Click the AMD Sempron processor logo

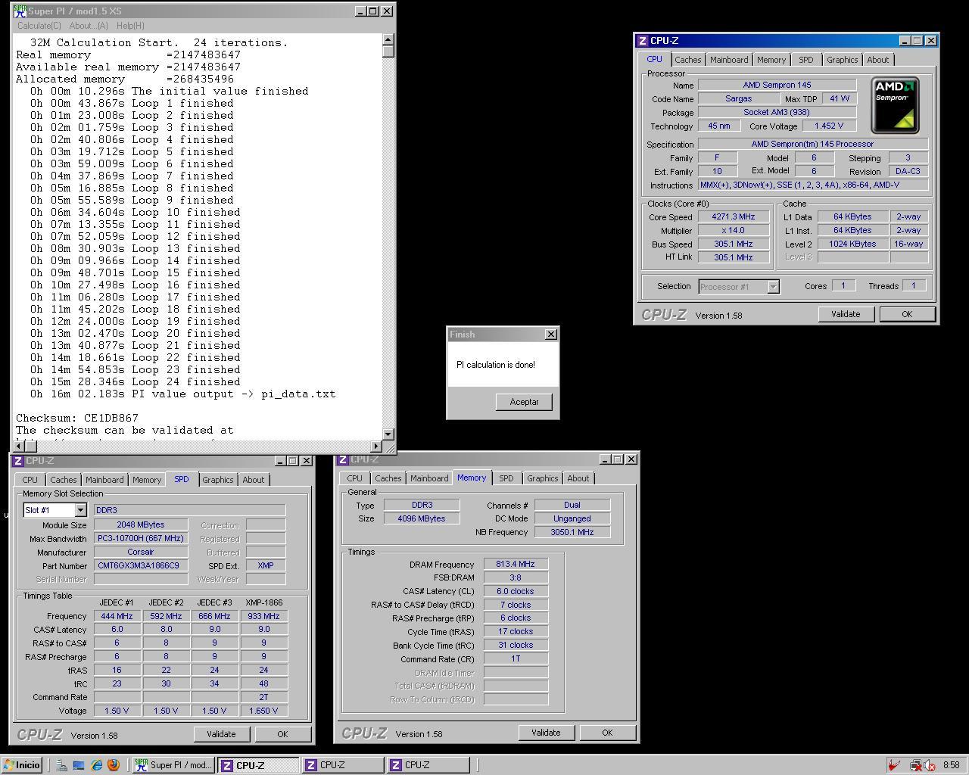(x=895, y=105)
